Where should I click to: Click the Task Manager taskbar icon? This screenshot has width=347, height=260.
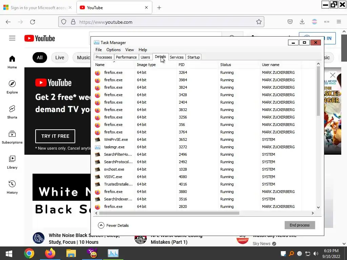coord(113,253)
